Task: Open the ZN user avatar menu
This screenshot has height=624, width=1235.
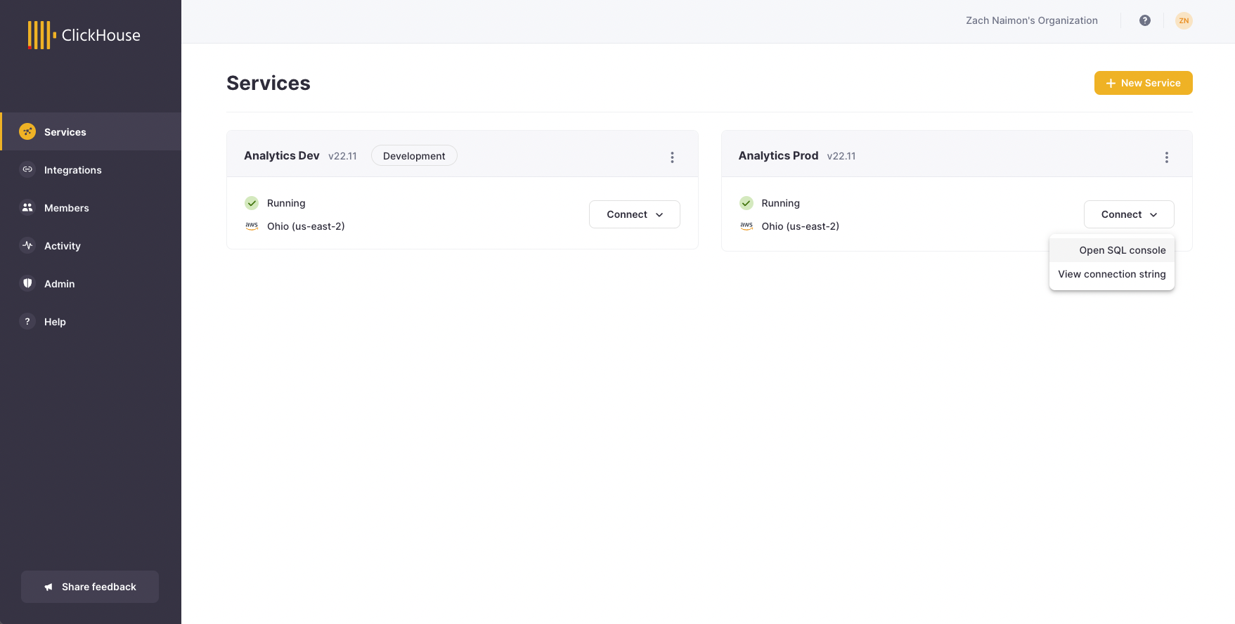Action: pyautogui.click(x=1184, y=20)
